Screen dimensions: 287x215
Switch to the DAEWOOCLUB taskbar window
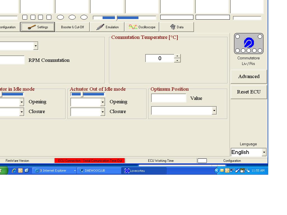pos(99,170)
